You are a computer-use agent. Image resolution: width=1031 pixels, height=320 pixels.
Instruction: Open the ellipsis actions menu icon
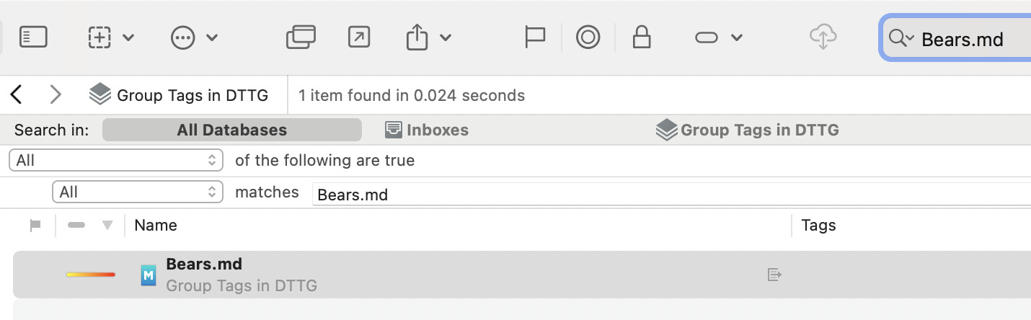pos(182,37)
